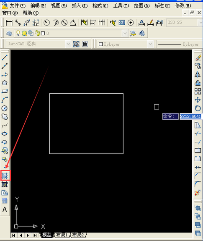Open Workspace Settings gear icon

(x=76, y=44)
